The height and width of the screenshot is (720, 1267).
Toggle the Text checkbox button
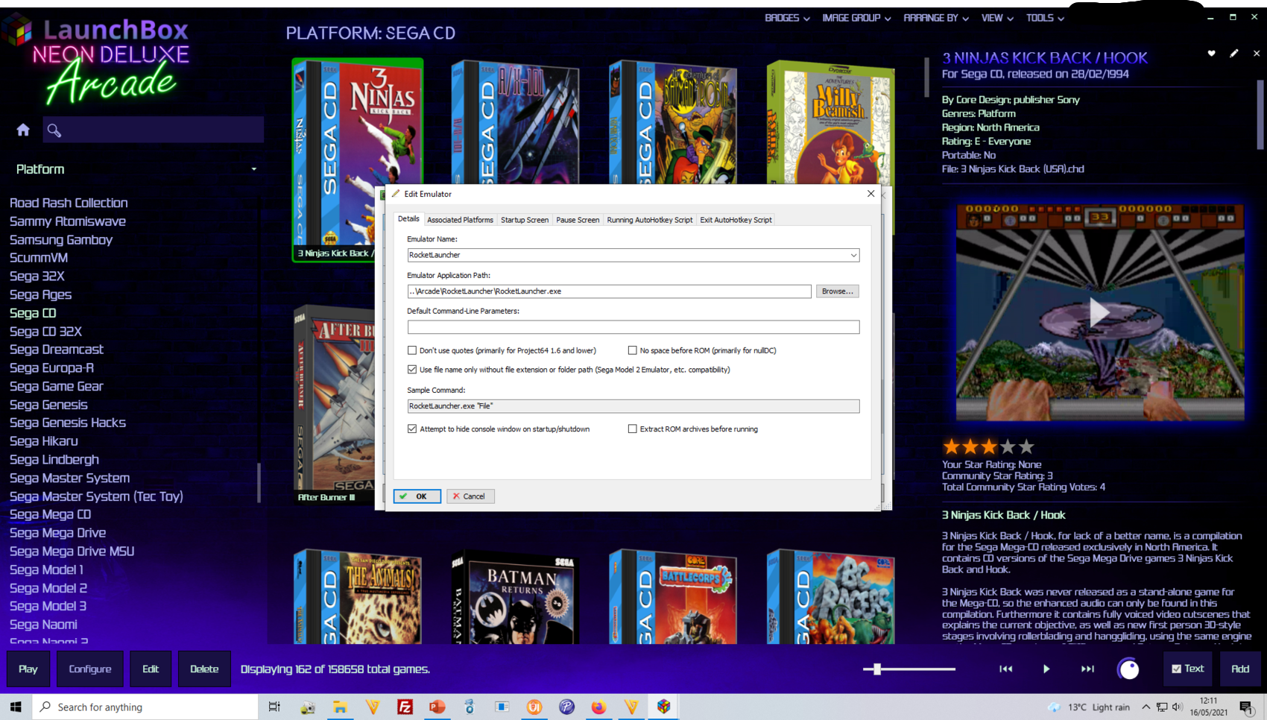pos(1187,669)
